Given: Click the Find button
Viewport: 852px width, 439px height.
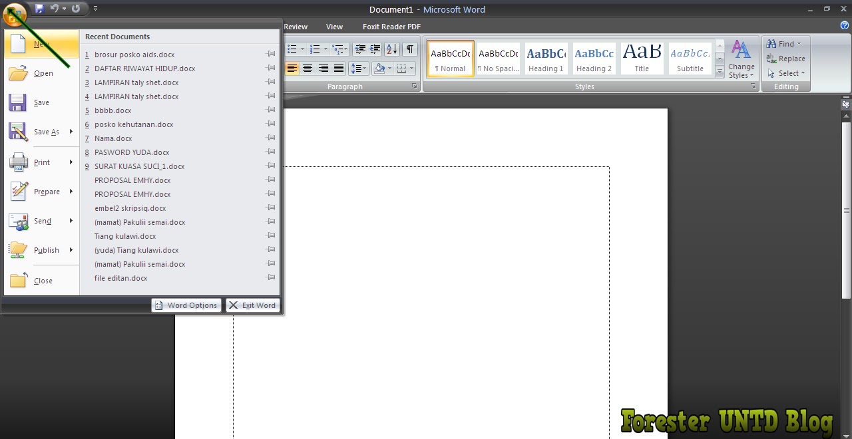Looking at the screenshot, I should (784, 44).
